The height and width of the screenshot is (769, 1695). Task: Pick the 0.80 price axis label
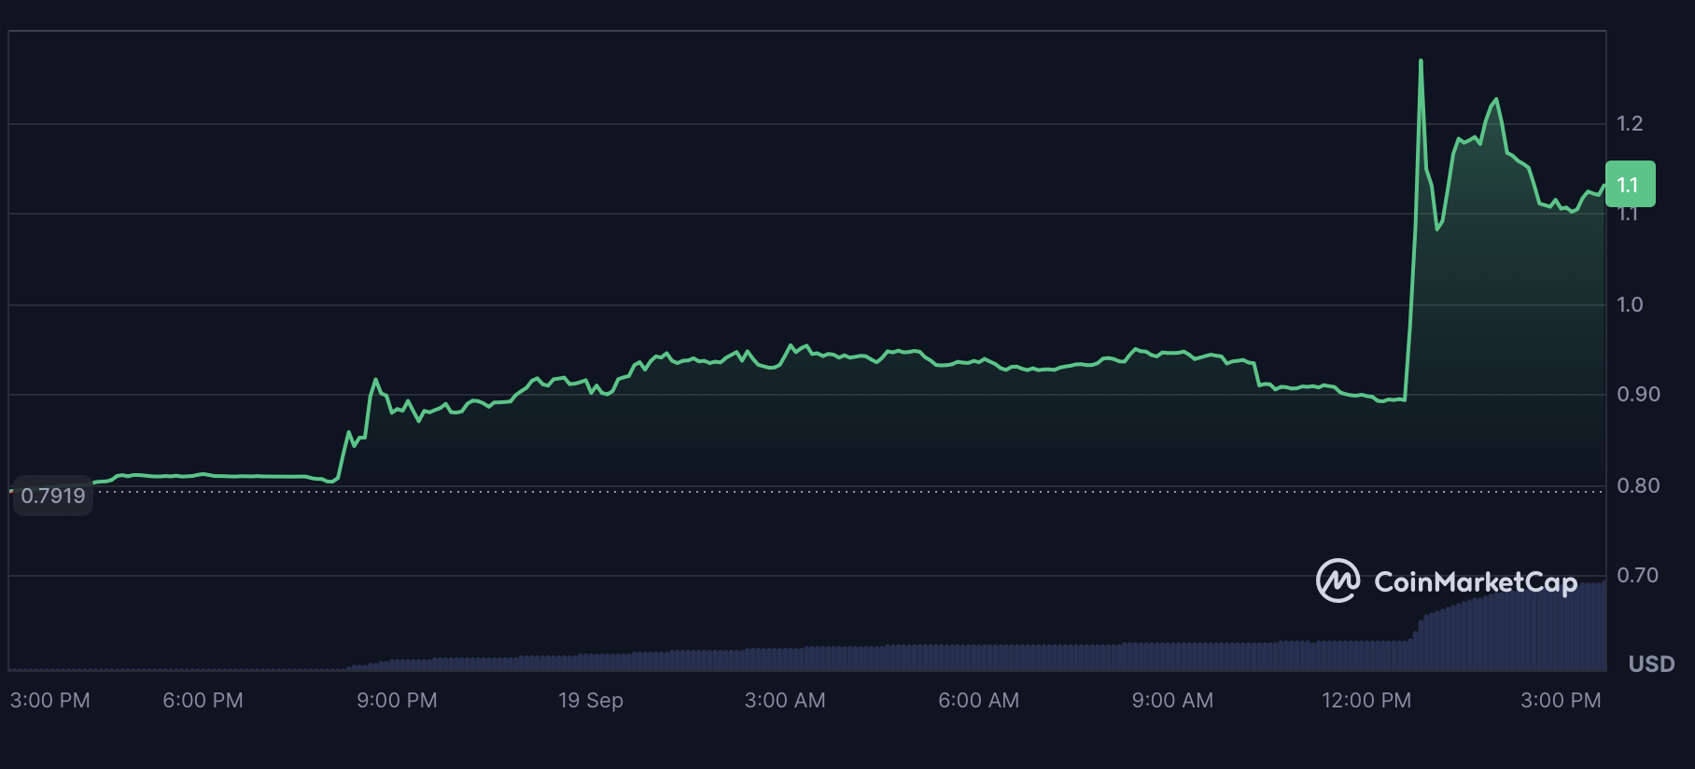1638,485
